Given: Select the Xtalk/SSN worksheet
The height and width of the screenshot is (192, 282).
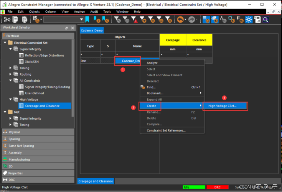Looking at the screenshot, I should pyautogui.click(x=31, y=62).
